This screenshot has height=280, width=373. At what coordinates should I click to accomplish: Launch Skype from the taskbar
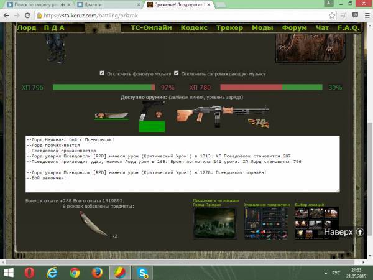(x=142, y=272)
